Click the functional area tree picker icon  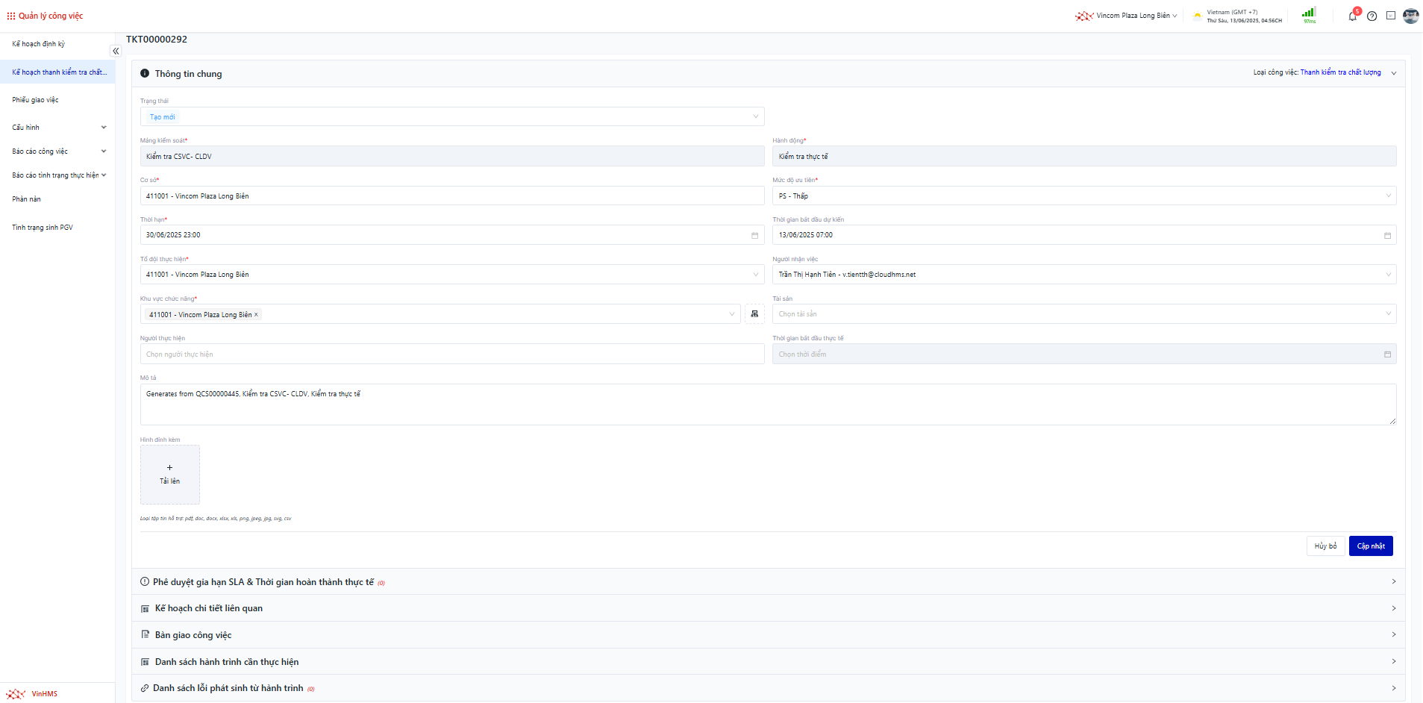pyautogui.click(x=754, y=314)
